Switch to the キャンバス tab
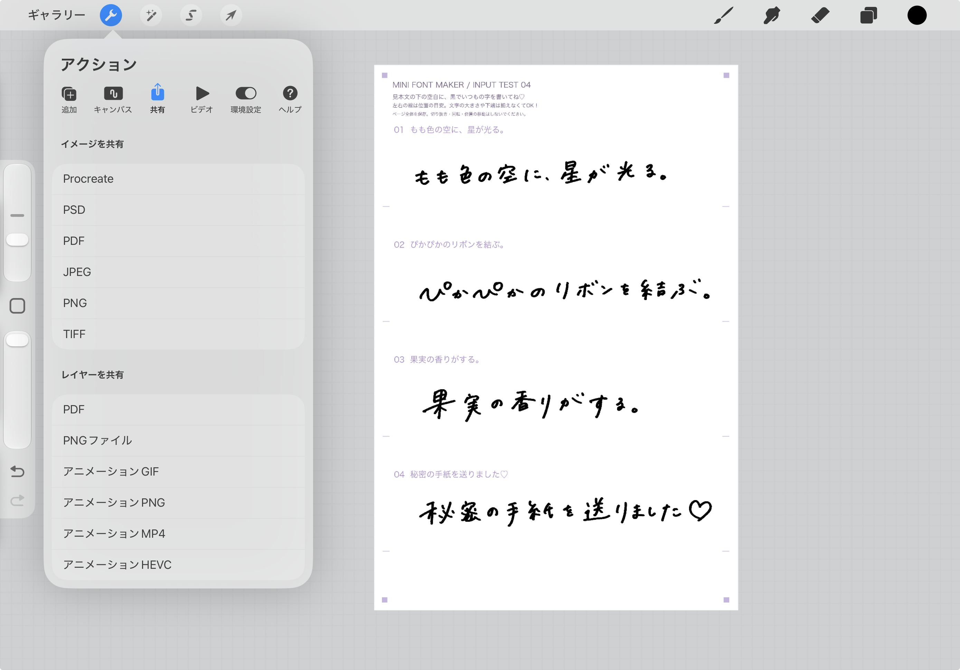This screenshot has width=960, height=670. click(x=113, y=100)
